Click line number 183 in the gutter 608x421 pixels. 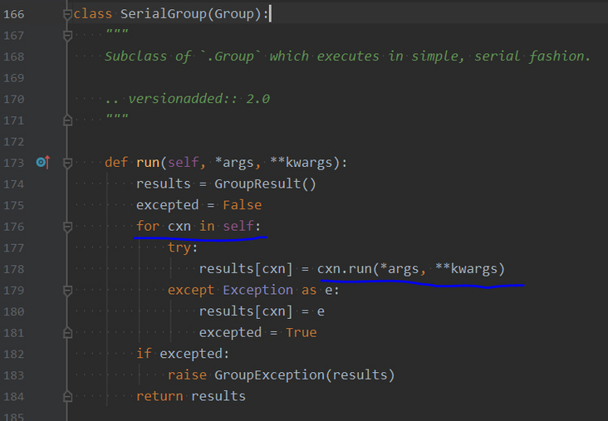coord(14,375)
